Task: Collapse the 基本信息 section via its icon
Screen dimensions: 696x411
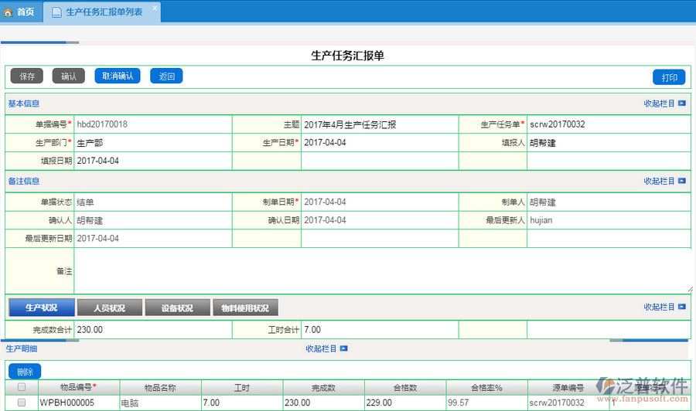Action: point(681,104)
